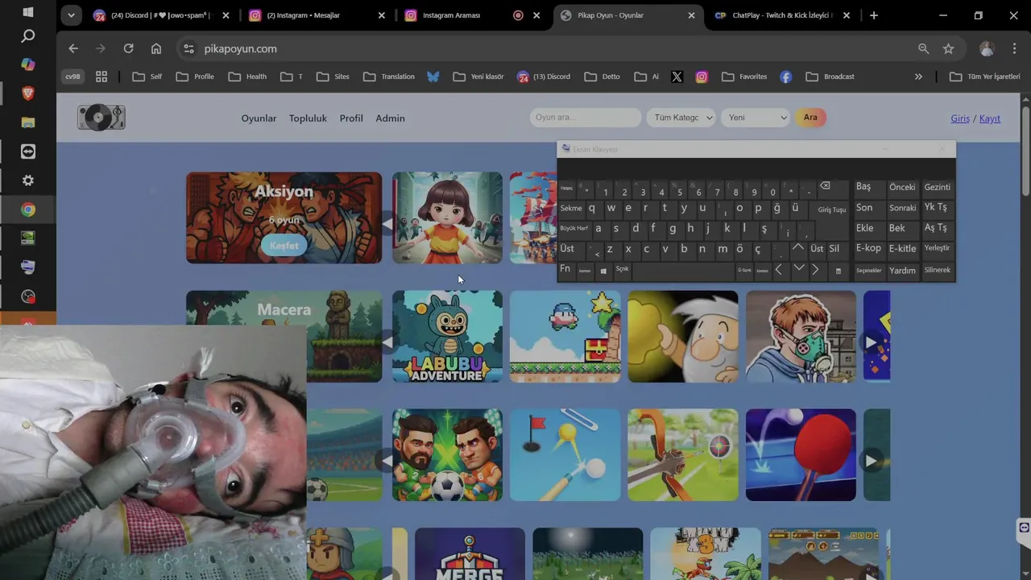Open the Instagram bookmark icon
The image size is (1031, 580).
coord(702,77)
